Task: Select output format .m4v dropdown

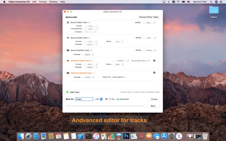Action: click(98, 99)
